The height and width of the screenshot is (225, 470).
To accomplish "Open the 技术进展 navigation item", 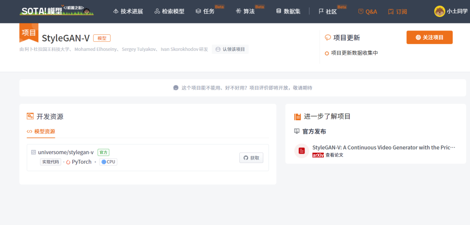I will pos(128,12).
